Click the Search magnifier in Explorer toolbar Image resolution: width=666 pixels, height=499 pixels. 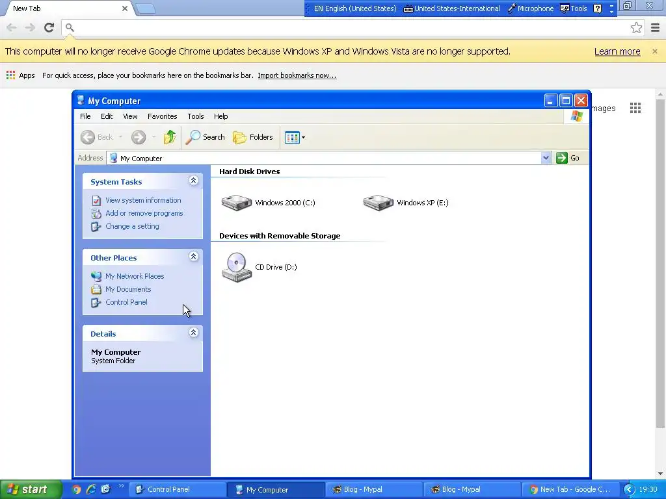click(x=205, y=137)
